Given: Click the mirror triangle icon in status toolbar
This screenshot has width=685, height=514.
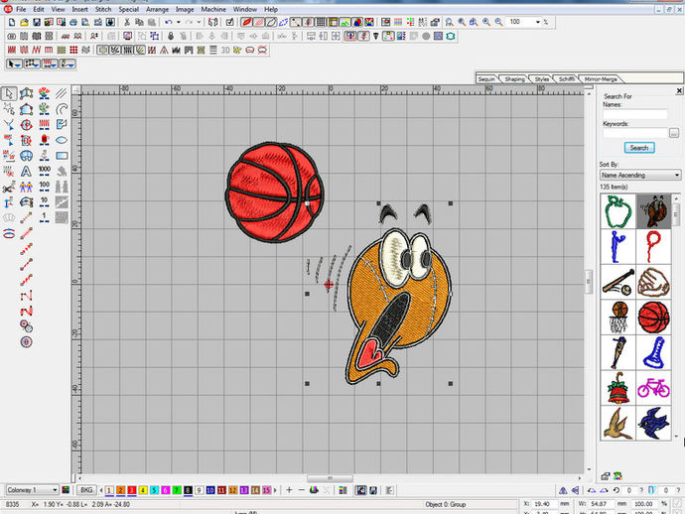Looking at the screenshot, I should pyautogui.click(x=563, y=490).
